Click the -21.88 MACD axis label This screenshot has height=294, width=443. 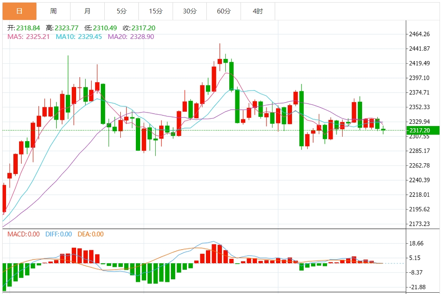[417, 287]
